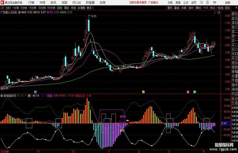
Task: Click the 标记 mark button
Action: coord(213,8)
